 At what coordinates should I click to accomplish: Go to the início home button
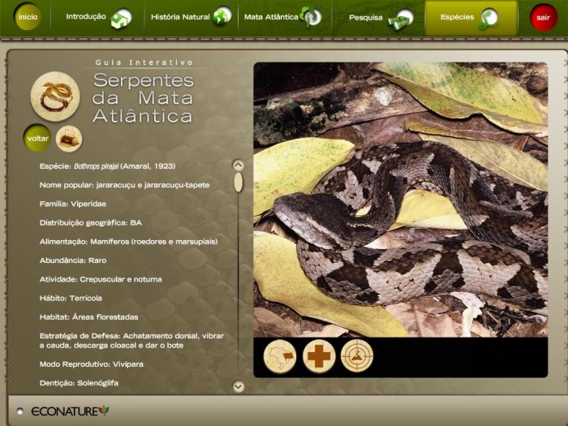tap(28, 17)
